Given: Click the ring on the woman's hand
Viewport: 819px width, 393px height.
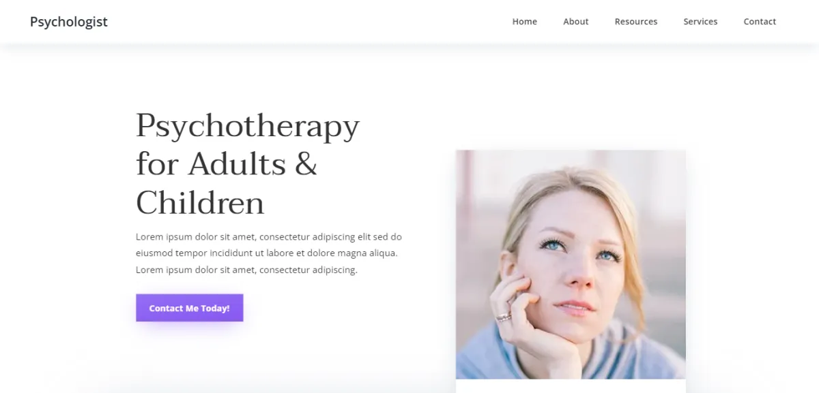Looking at the screenshot, I should point(502,317).
